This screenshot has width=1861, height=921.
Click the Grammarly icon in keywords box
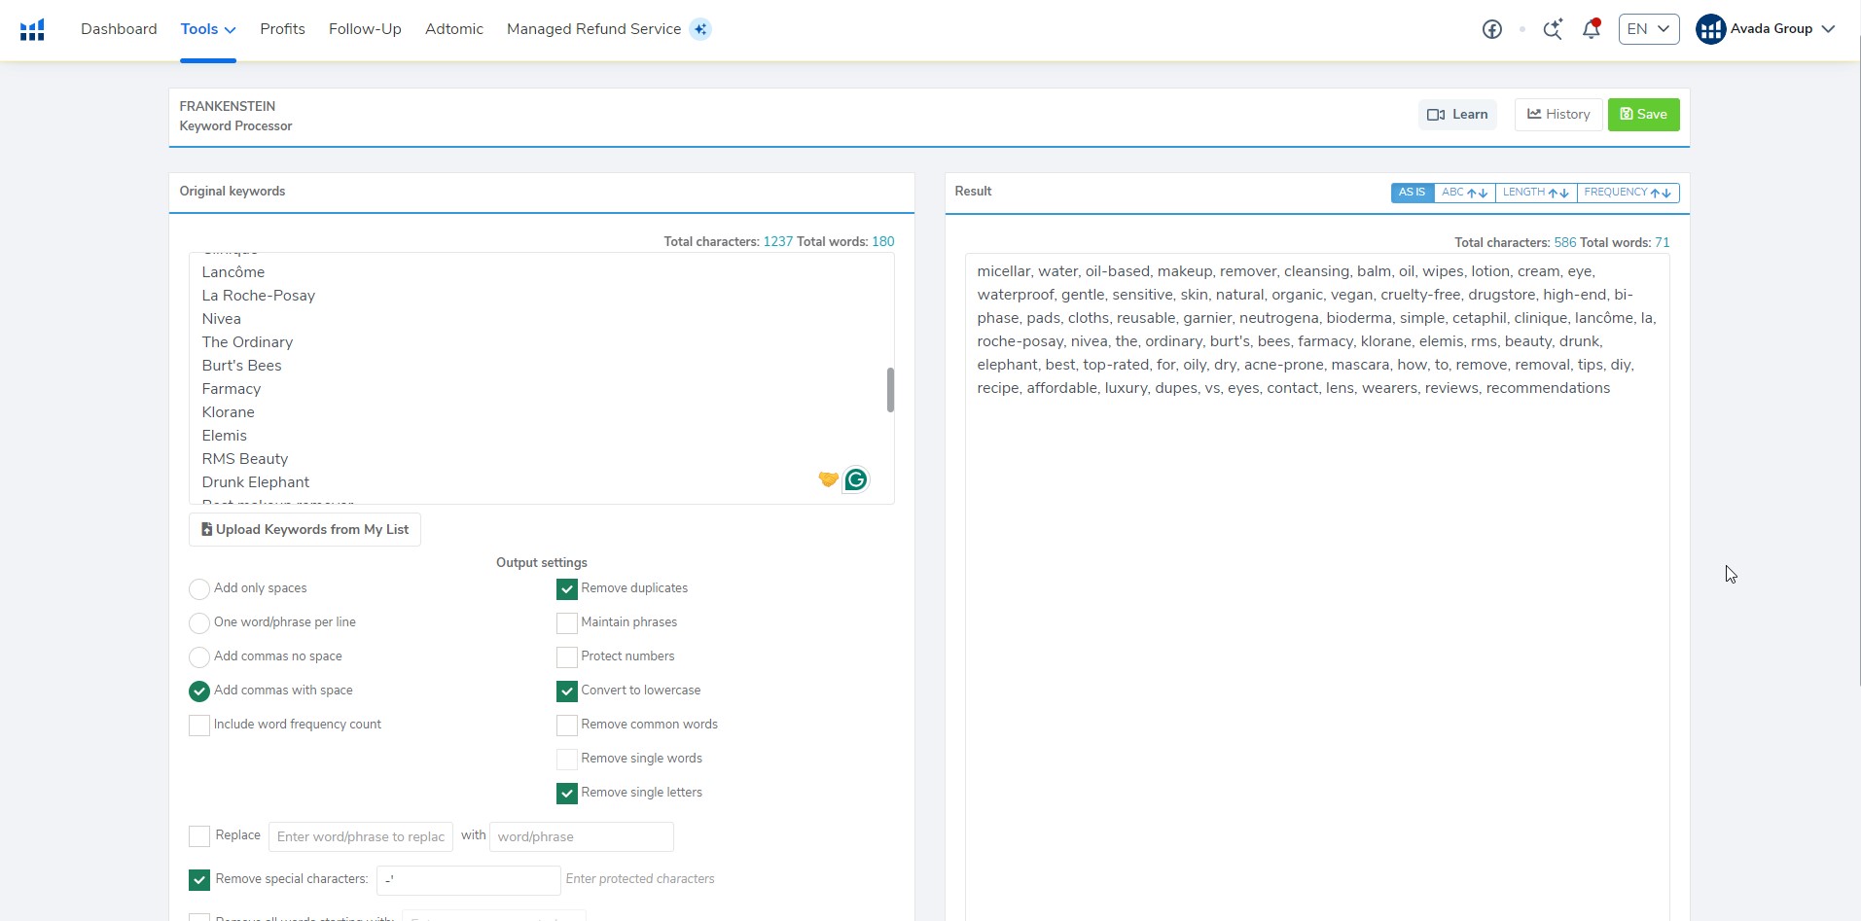pyautogui.click(x=856, y=479)
